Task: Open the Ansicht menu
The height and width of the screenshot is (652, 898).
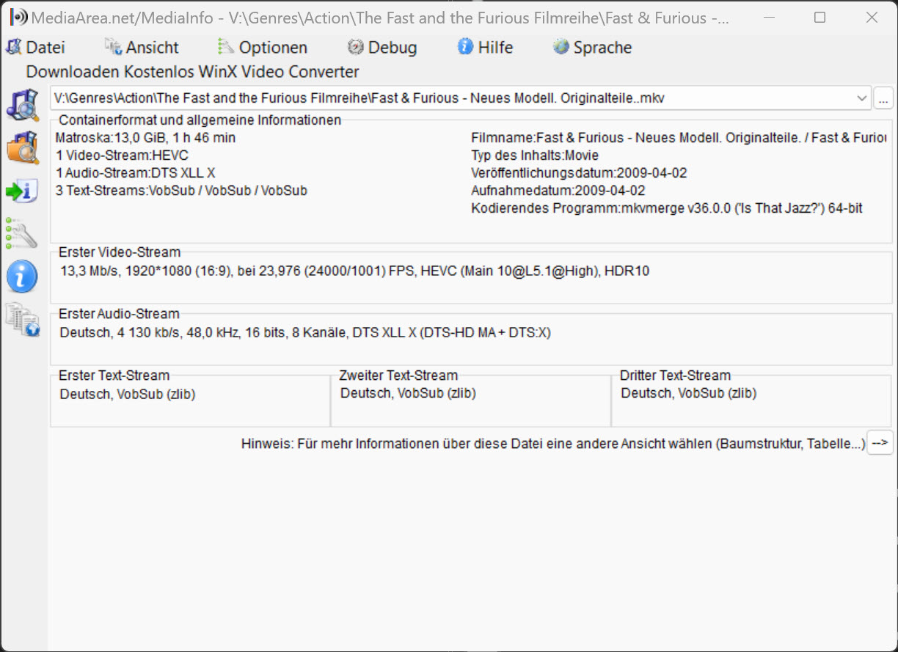Action: 142,48
